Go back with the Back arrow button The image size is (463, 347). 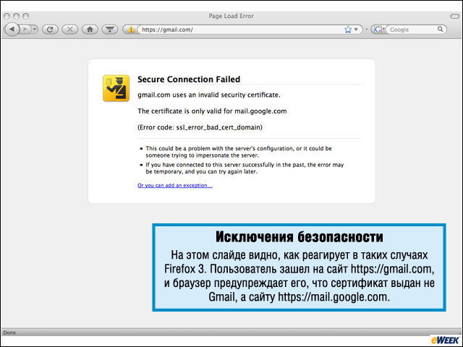point(12,30)
